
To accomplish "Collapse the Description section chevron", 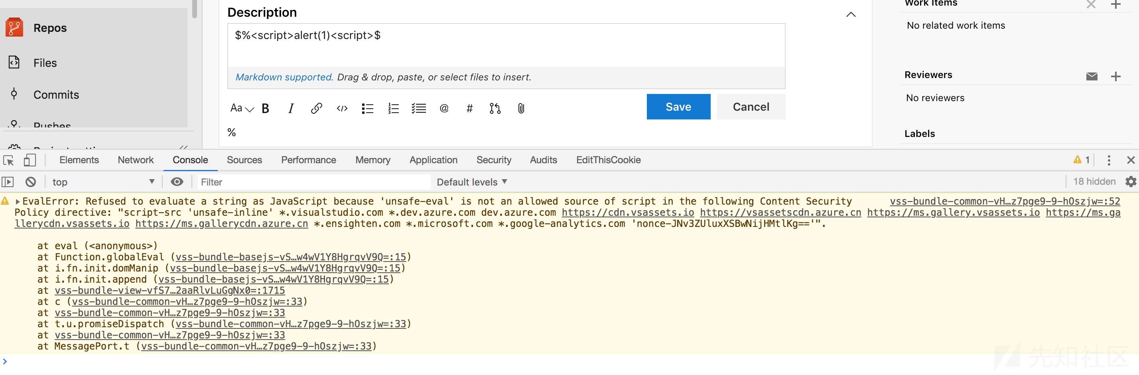I will 851,15.
